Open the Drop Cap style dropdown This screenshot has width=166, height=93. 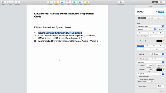pyautogui.click(x=160, y=86)
